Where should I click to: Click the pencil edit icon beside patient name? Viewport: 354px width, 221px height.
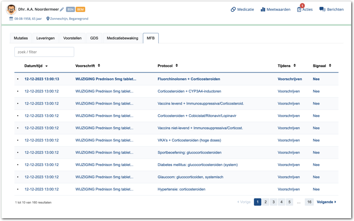[62, 9]
